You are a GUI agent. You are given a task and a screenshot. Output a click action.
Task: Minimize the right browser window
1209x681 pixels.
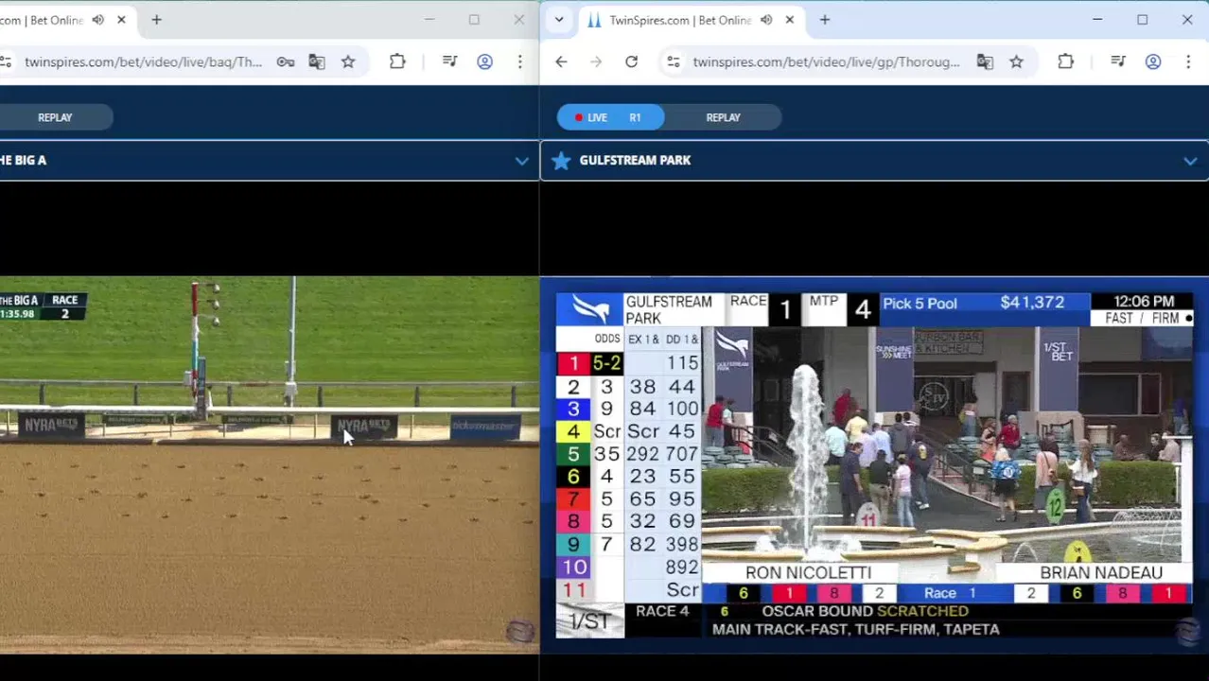[1097, 20]
